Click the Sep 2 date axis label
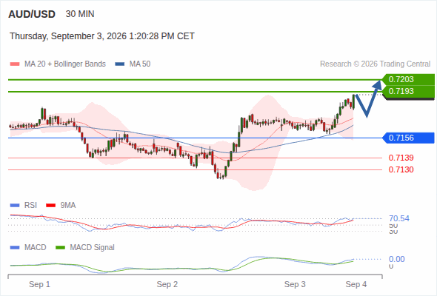The image size is (437, 296). 167,284
